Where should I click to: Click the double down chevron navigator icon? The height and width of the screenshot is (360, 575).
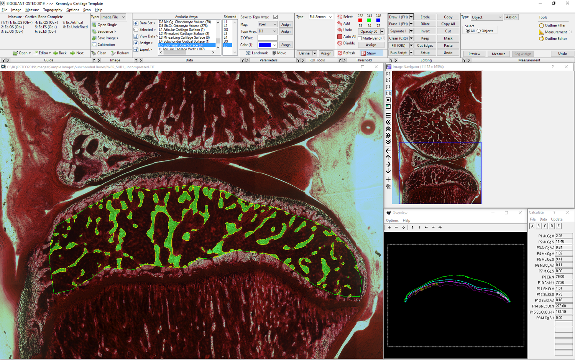388,142
